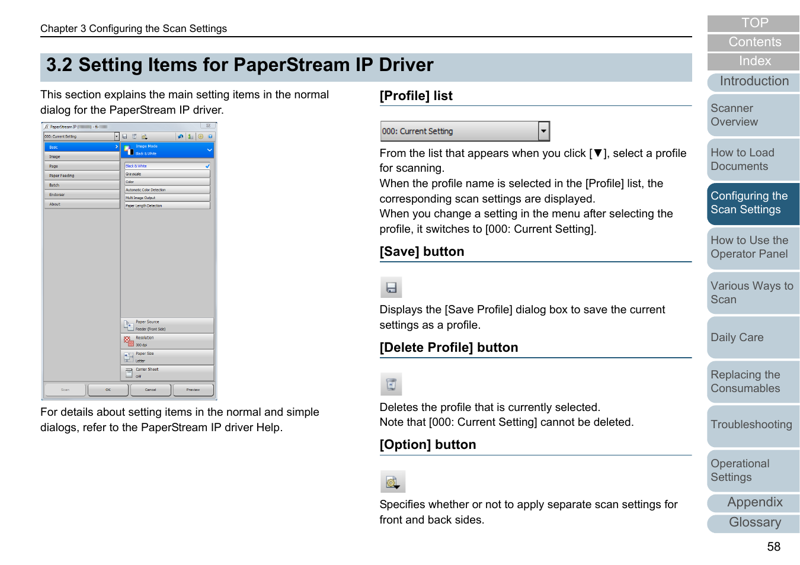
Task: Click the arrow on the enlarged Profile list
Action: (544, 131)
